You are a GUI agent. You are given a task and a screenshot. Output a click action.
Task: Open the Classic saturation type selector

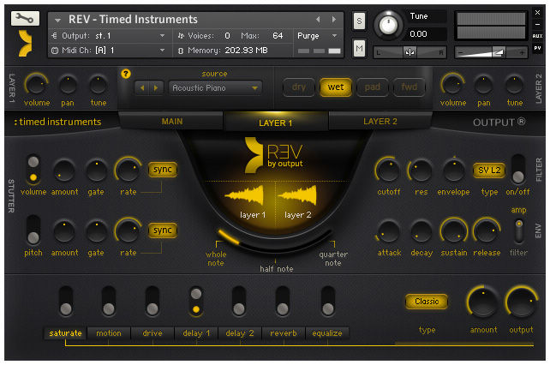[x=427, y=302]
